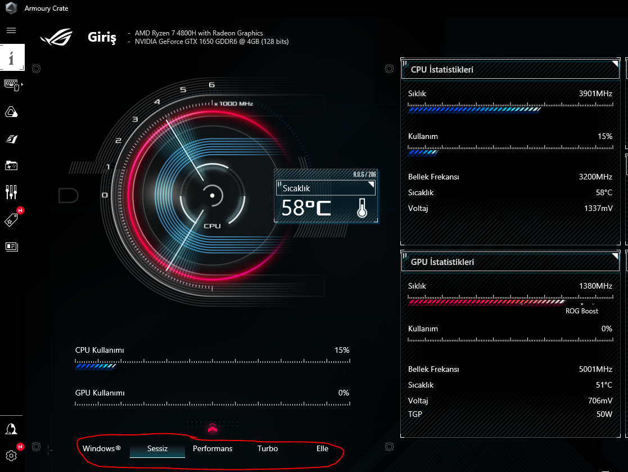
Task: Click the GPU Kullanımı label
Action: click(x=100, y=393)
